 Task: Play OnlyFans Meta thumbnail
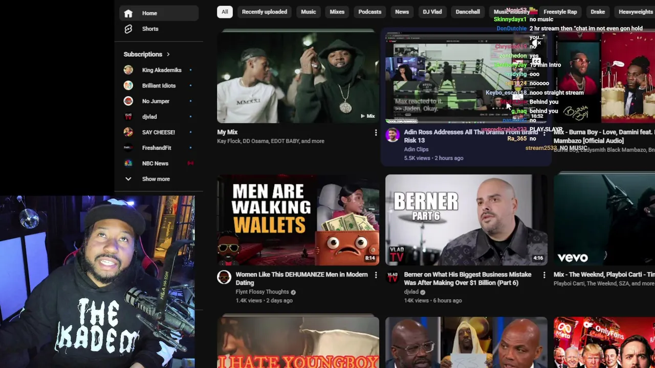point(604,342)
